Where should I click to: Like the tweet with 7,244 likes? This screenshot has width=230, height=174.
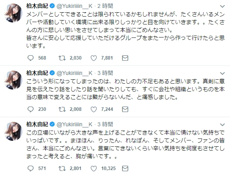[x=94, y=109]
